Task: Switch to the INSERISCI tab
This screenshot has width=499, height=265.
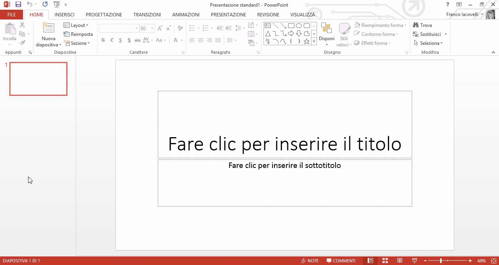Action: pyautogui.click(x=64, y=14)
